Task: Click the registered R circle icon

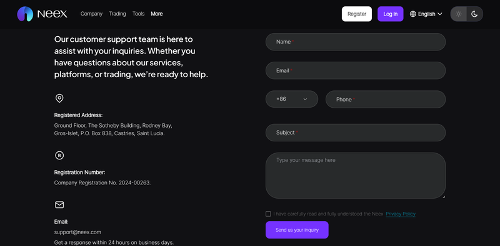Action: [59, 156]
